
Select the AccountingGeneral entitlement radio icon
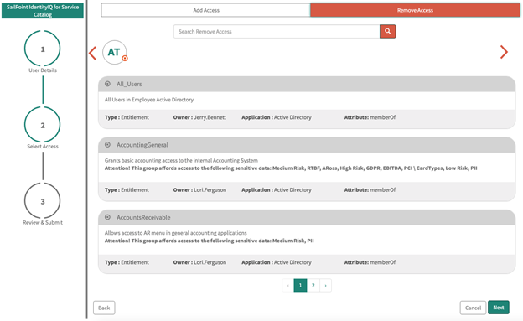point(108,144)
